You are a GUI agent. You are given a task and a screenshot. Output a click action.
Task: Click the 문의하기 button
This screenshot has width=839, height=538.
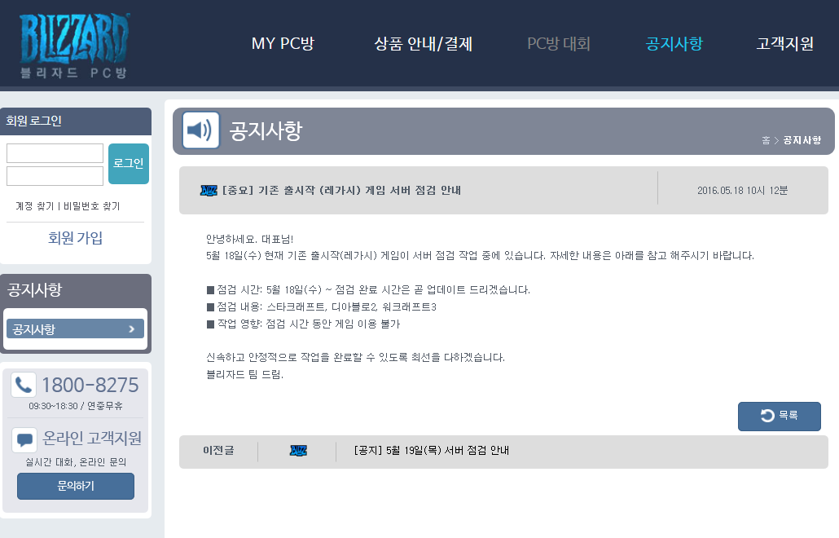tap(75, 487)
